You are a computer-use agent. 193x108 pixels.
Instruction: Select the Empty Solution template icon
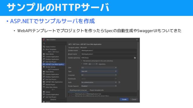(44, 47)
